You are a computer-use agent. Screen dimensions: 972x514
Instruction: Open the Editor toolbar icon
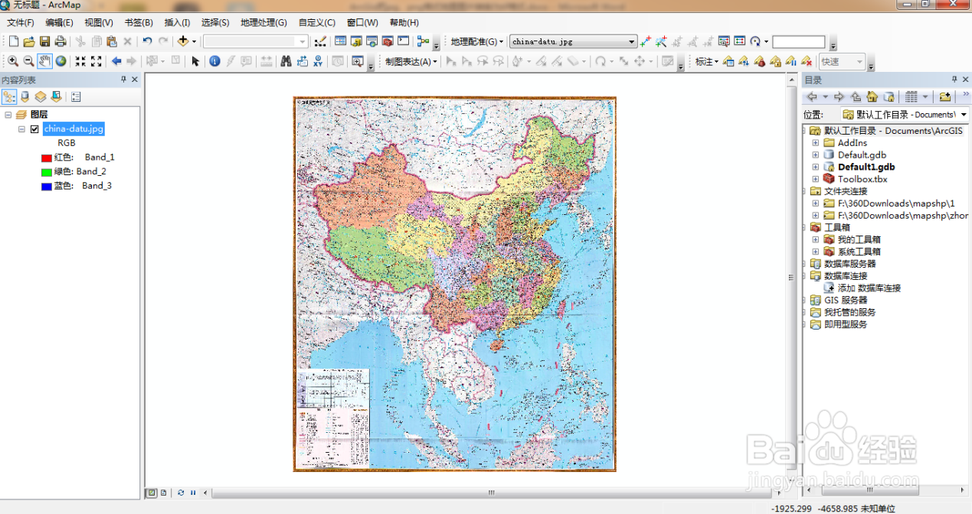click(319, 41)
